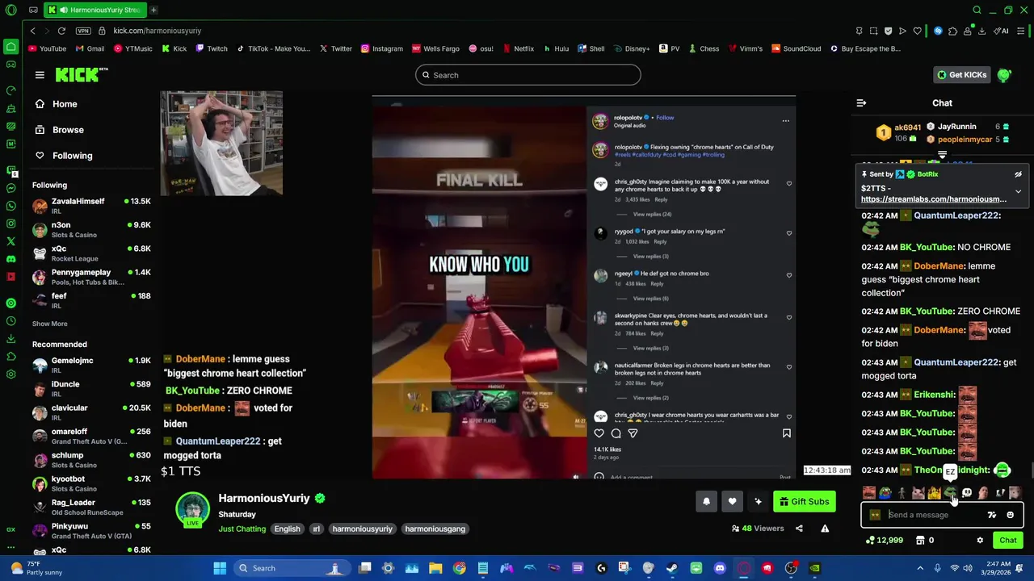Click the Kick search box
This screenshot has width=1034, height=581.
pyautogui.click(x=528, y=75)
